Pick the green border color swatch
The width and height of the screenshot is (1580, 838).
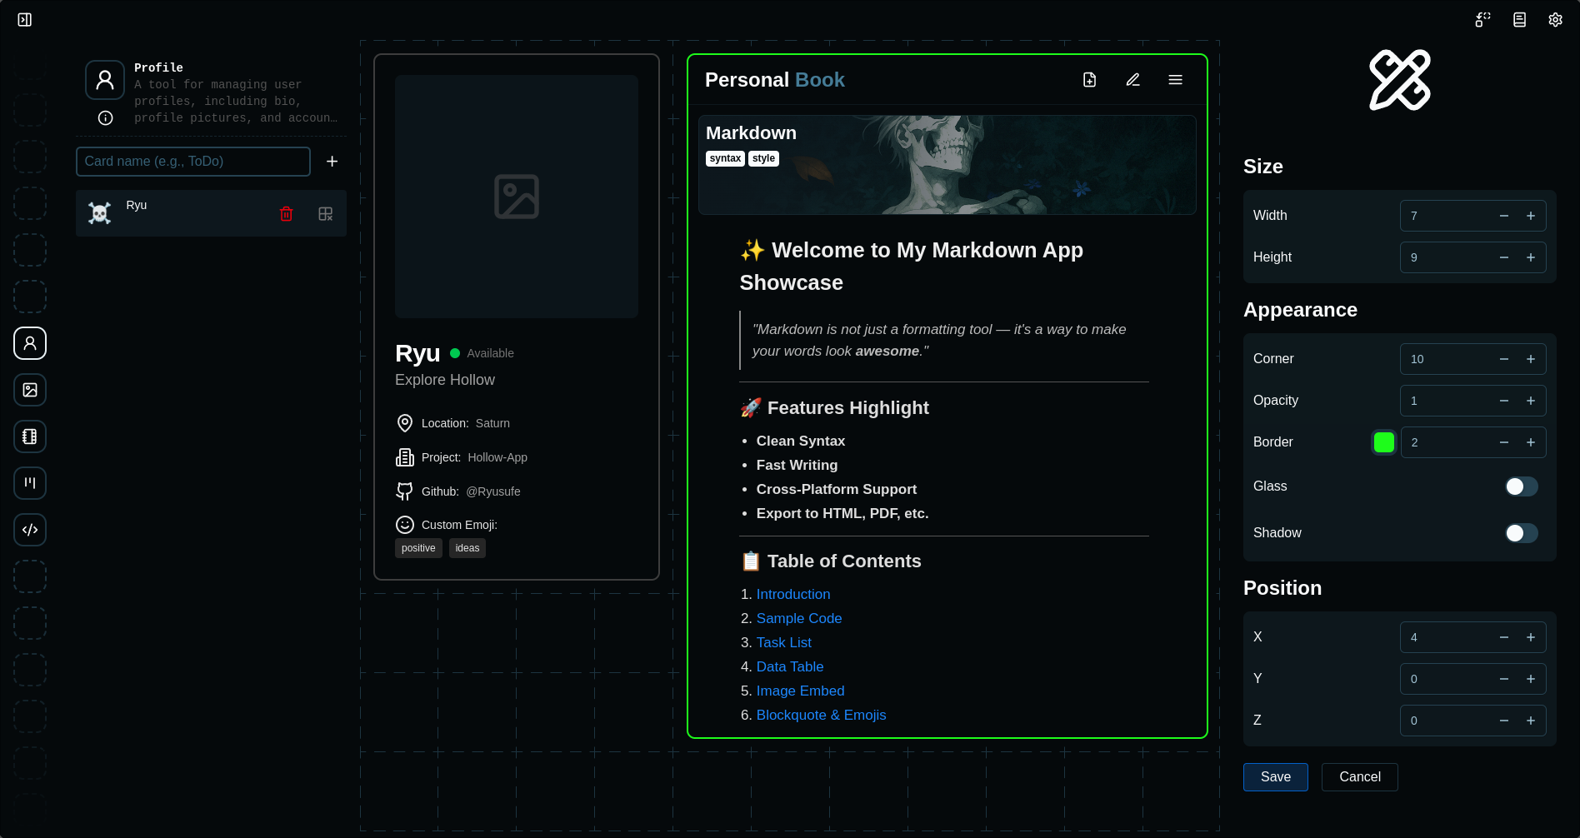click(x=1383, y=442)
